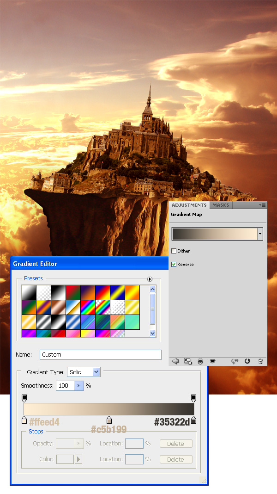Viewport: 277px width, 494px height.
Task: Click the Gradient Editor title bar
Action: pyautogui.click(x=90, y=264)
